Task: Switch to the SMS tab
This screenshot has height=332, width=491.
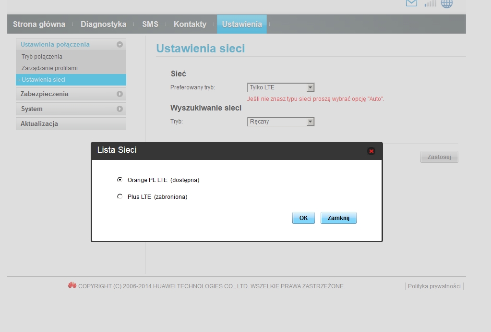Action: (150, 24)
